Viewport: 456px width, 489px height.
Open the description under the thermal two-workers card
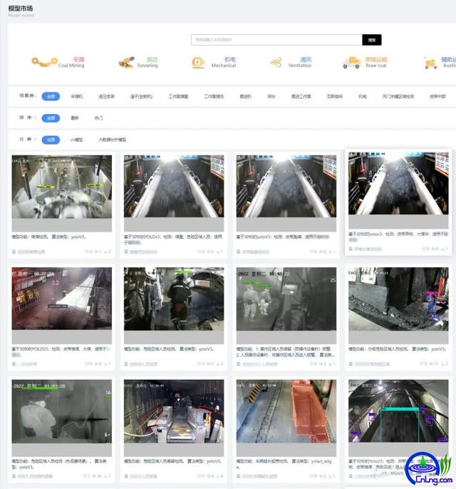point(285,352)
